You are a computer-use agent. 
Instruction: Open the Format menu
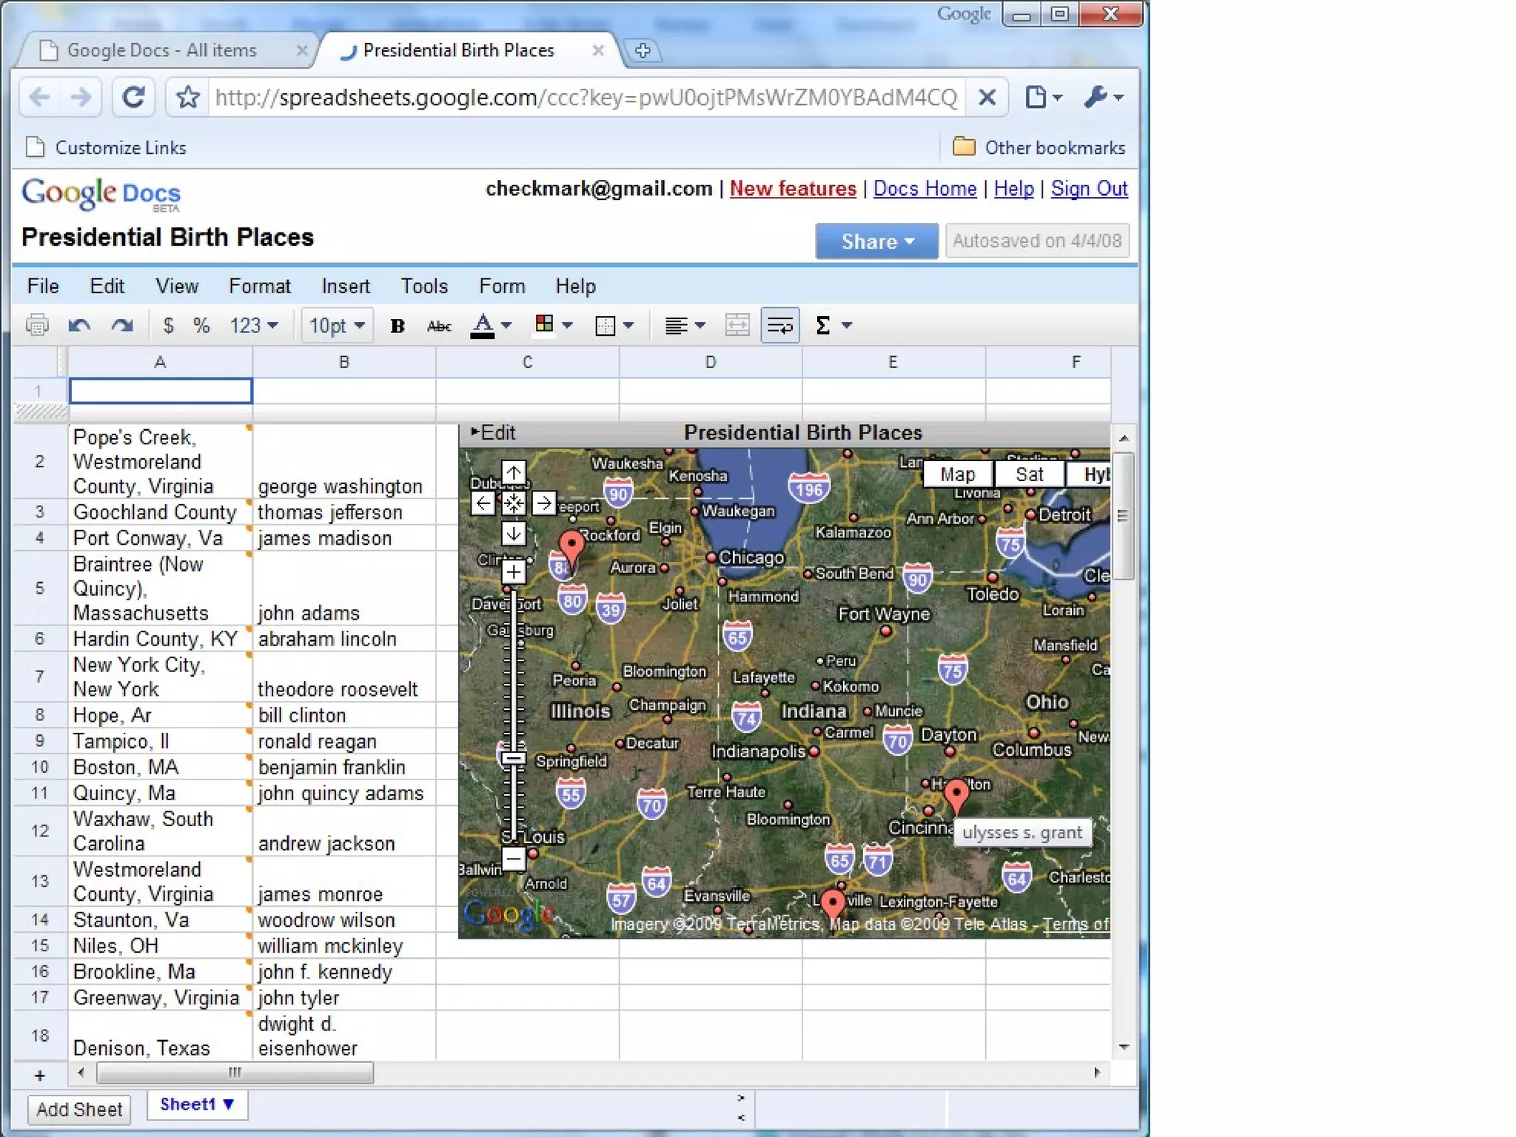[259, 286]
